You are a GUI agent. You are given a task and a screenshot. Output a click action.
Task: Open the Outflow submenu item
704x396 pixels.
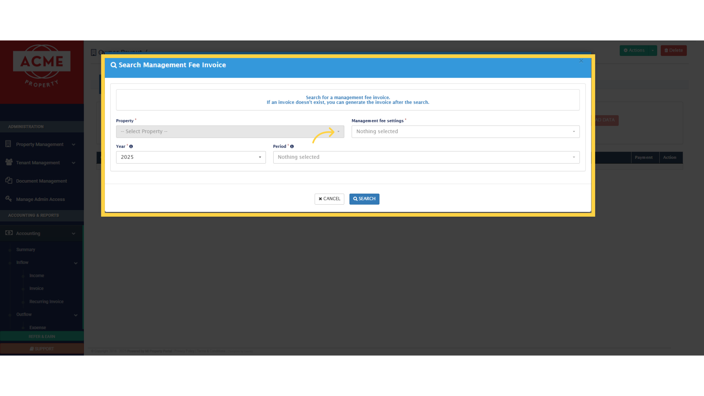[x=24, y=315]
